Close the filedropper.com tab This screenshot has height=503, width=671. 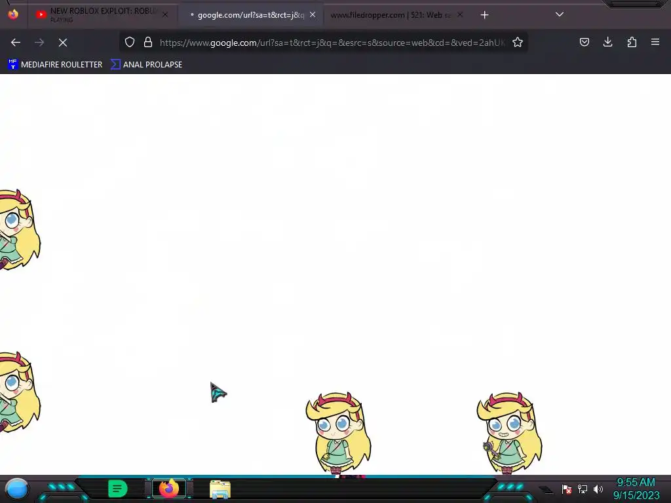pyautogui.click(x=460, y=14)
